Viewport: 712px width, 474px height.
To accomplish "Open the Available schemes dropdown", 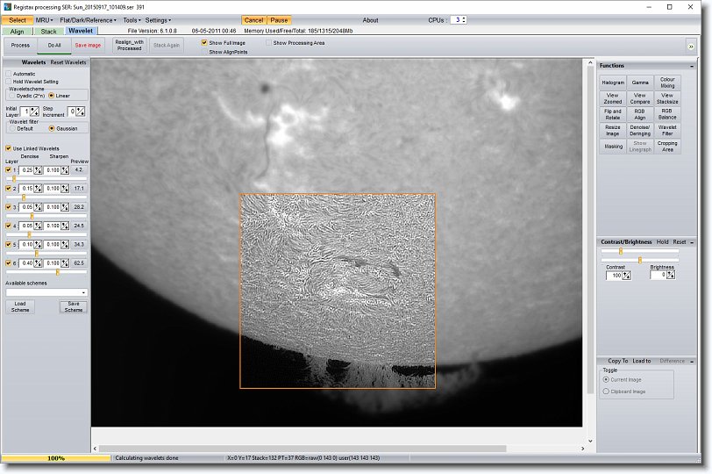I will (83, 292).
